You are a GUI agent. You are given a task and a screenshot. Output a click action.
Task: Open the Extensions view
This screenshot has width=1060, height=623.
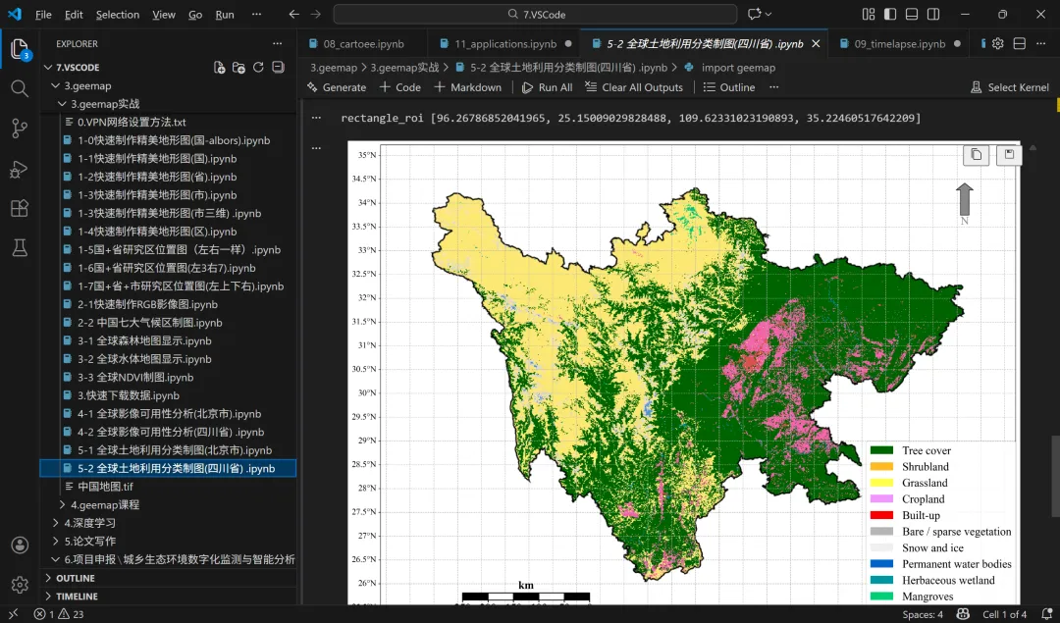tap(20, 209)
